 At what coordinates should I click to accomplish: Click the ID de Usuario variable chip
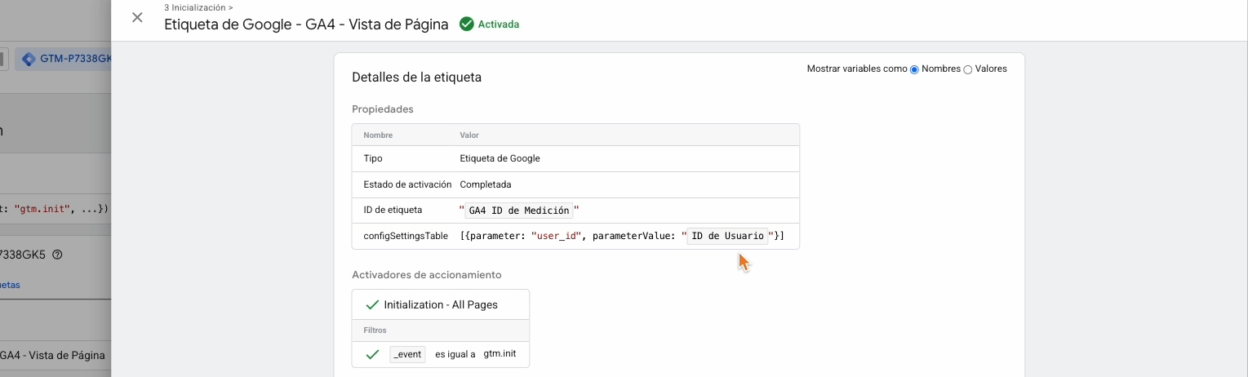pyautogui.click(x=727, y=237)
